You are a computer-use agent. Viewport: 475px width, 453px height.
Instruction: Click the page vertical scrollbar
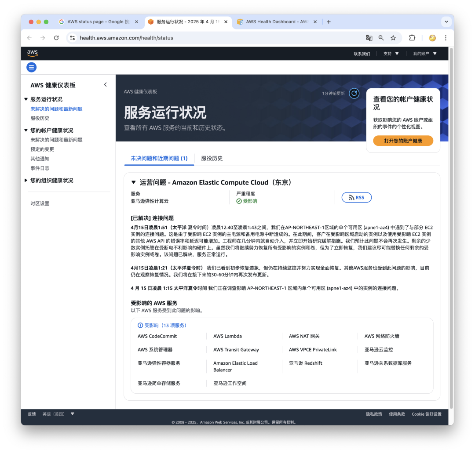click(451, 227)
